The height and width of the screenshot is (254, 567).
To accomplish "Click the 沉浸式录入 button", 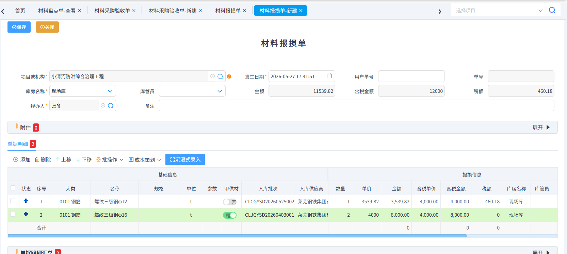I will pos(185,159).
